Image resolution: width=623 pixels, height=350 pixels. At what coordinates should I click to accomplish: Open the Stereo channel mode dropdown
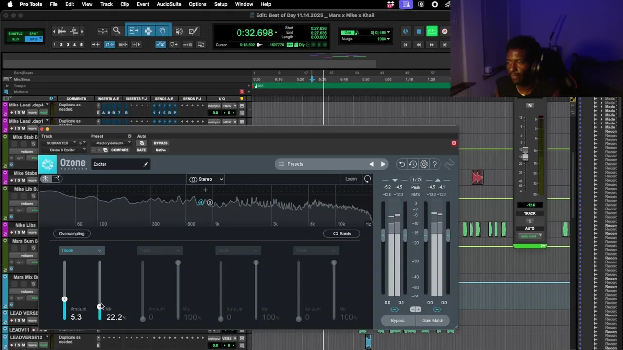207,179
